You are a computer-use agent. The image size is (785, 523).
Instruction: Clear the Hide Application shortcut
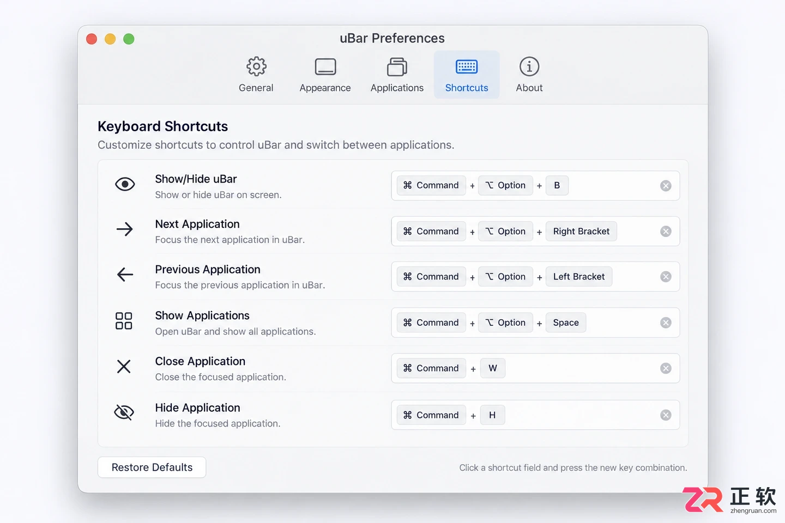666,415
